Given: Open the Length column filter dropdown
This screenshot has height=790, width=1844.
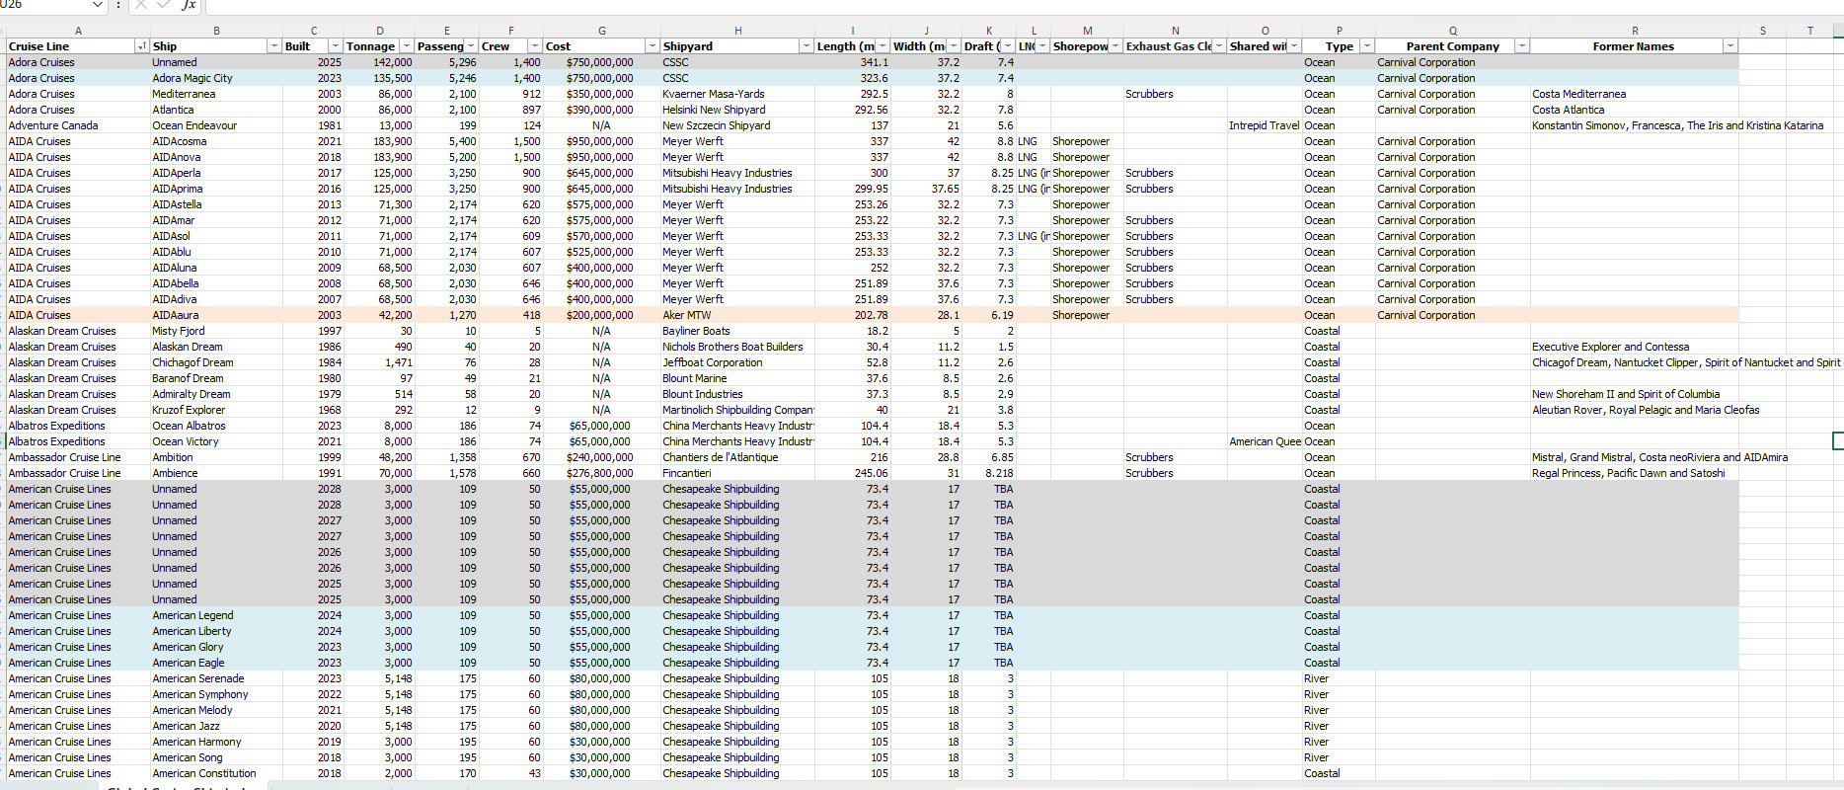Looking at the screenshot, I should (x=883, y=46).
